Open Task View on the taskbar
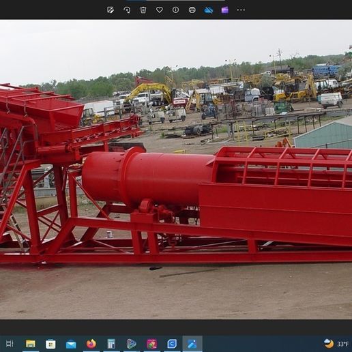 click(10, 344)
